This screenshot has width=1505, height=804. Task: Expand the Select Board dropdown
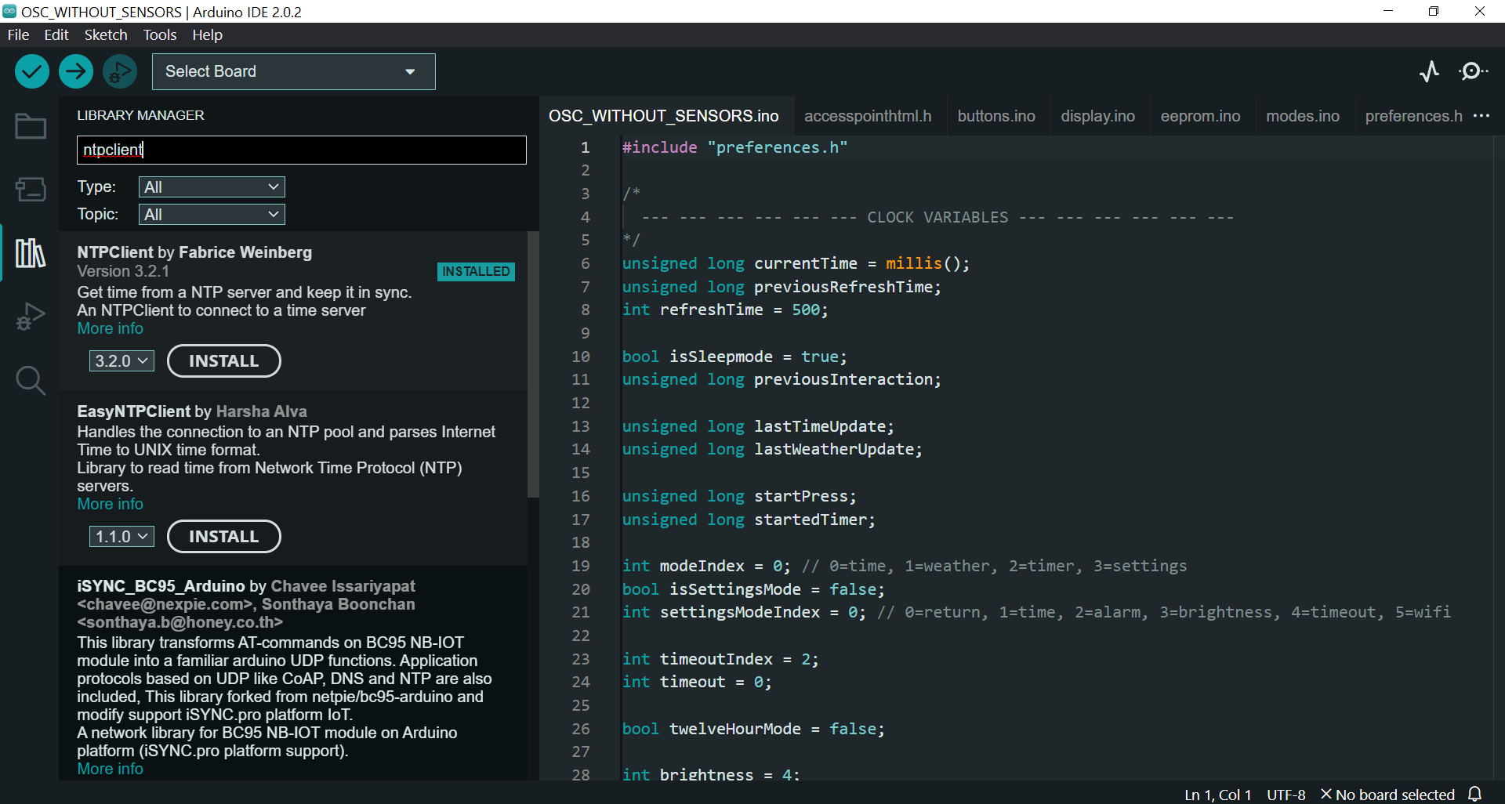[293, 71]
